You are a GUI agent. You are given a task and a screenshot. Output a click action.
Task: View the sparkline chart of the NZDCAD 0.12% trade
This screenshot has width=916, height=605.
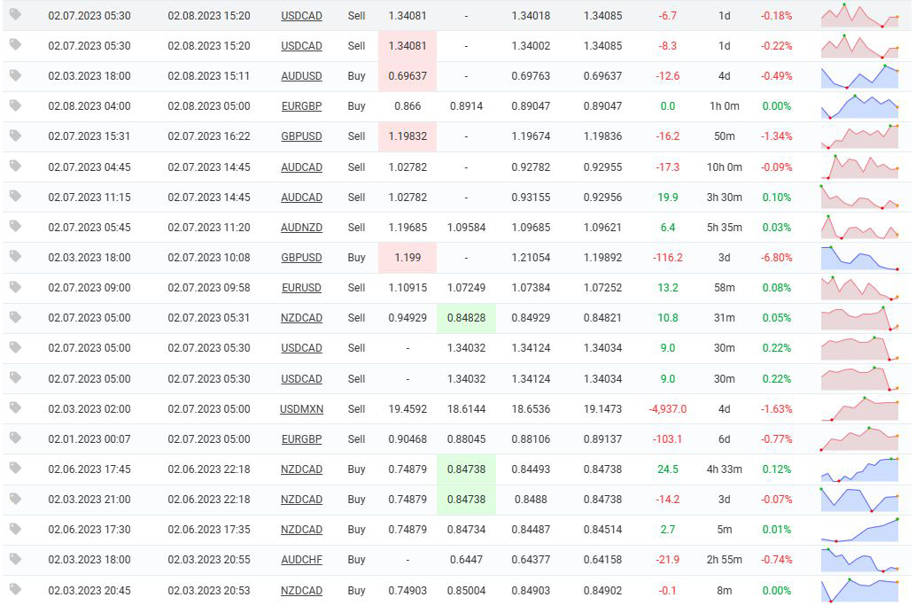(859, 469)
